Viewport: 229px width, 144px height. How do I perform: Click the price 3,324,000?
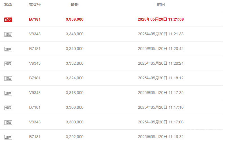tap(75, 78)
